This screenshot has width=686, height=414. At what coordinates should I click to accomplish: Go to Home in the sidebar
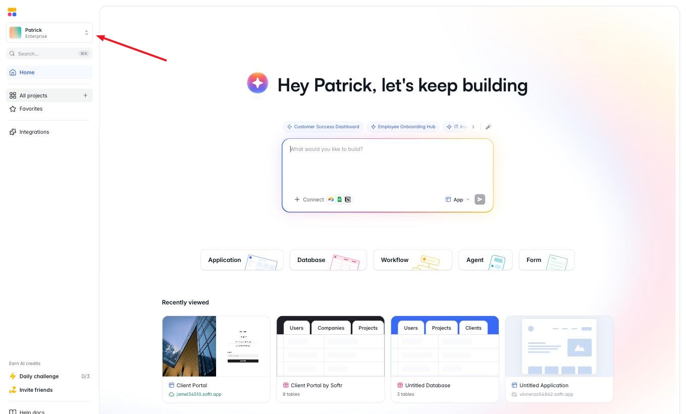[x=49, y=72]
